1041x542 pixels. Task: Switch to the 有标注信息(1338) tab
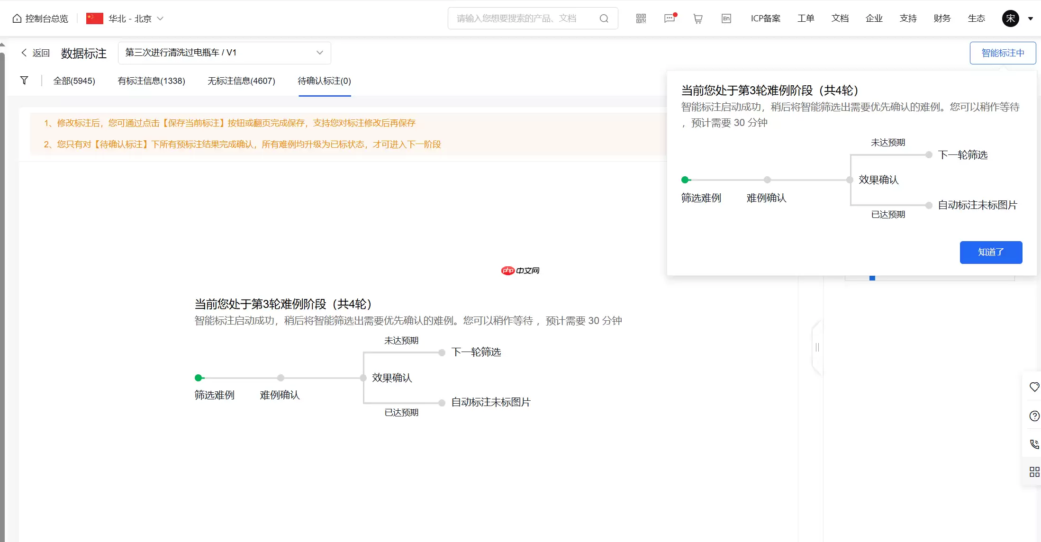point(151,81)
